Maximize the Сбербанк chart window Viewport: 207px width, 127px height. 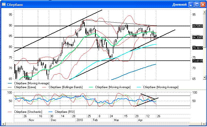[x=197, y=5]
